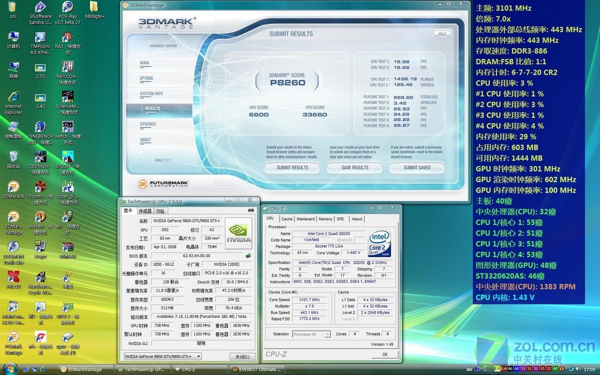This screenshot has height=375, width=600.
Task: Launch TMPGEnc 4.0 XPress shortcut
Action: point(40,42)
